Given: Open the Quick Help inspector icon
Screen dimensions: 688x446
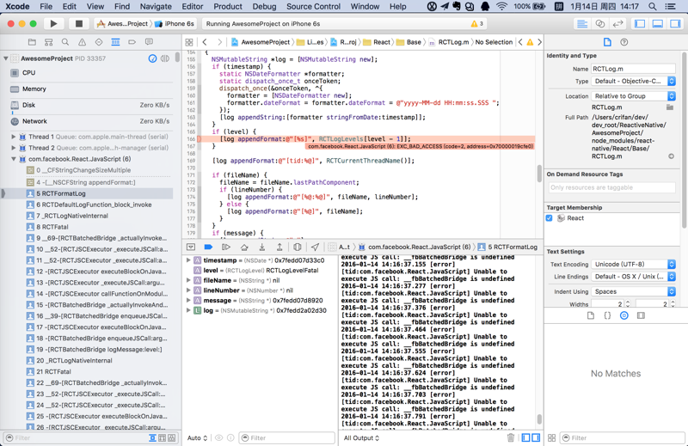Looking at the screenshot, I should tap(624, 42).
